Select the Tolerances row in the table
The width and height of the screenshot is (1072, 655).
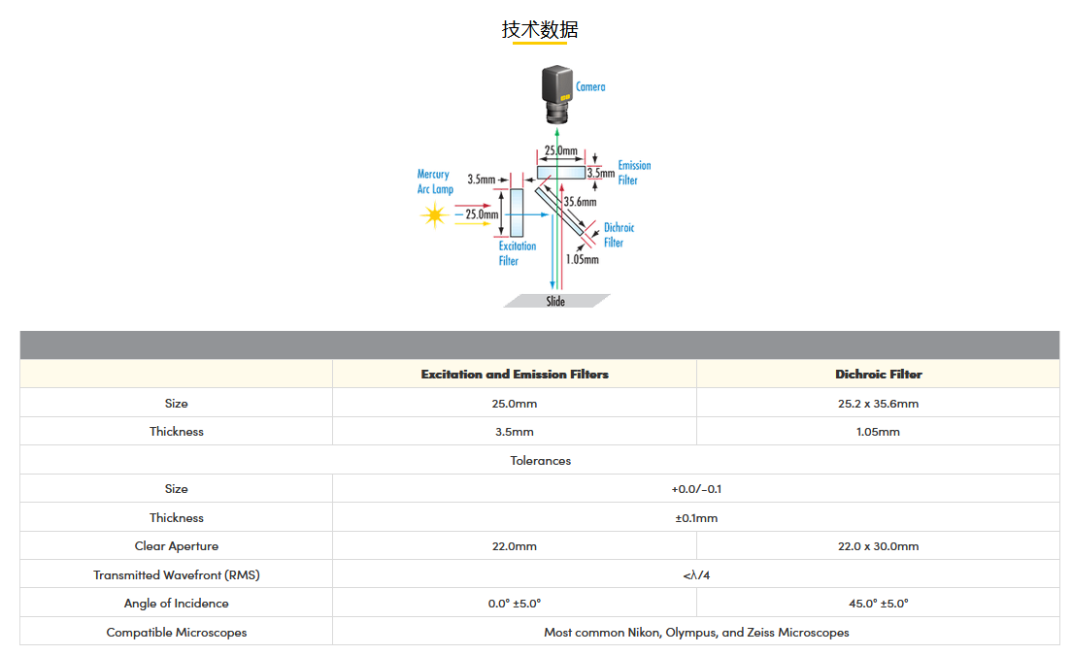540,460
